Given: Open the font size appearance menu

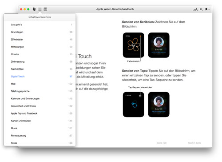Looking at the screenshot, I should [195, 9].
